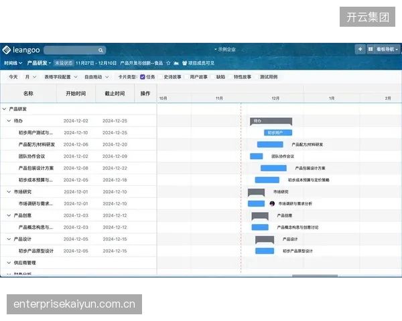Enable the 特性故事 checkbox

pos(230,77)
